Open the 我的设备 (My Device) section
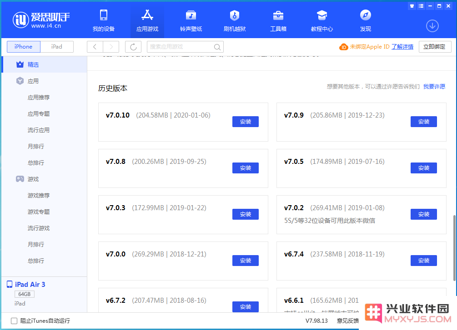This screenshot has height=330, width=457. point(104,20)
